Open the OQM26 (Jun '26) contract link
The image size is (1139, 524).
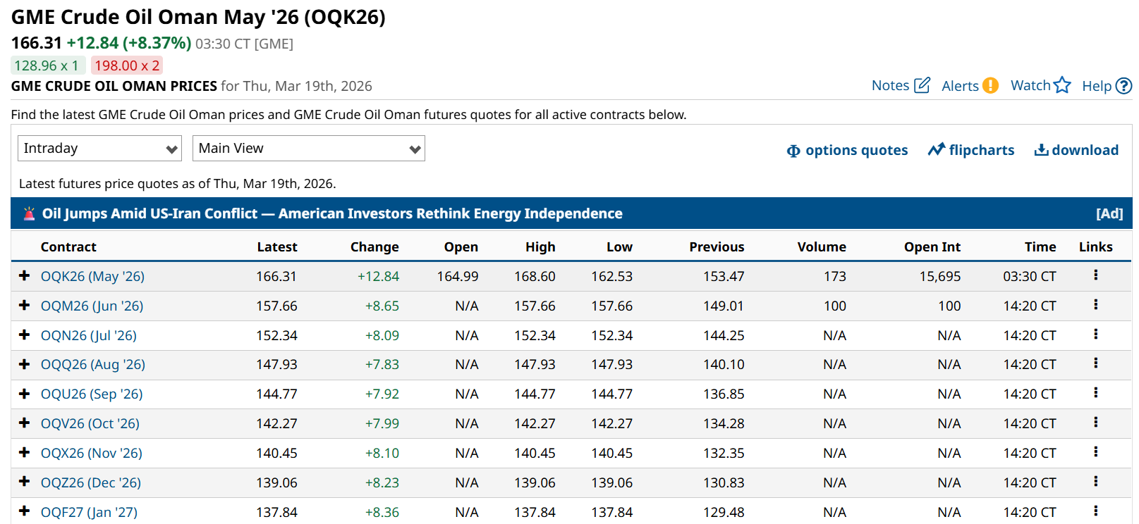point(92,306)
